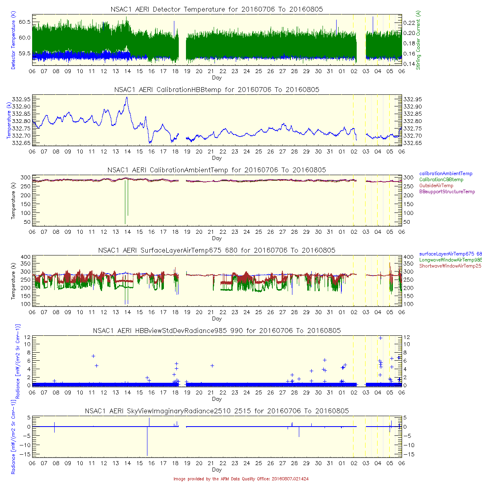Select the BBsupportStructureTemp legend entry
The width and height of the screenshot is (482, 482).
[x=447, y=192]
